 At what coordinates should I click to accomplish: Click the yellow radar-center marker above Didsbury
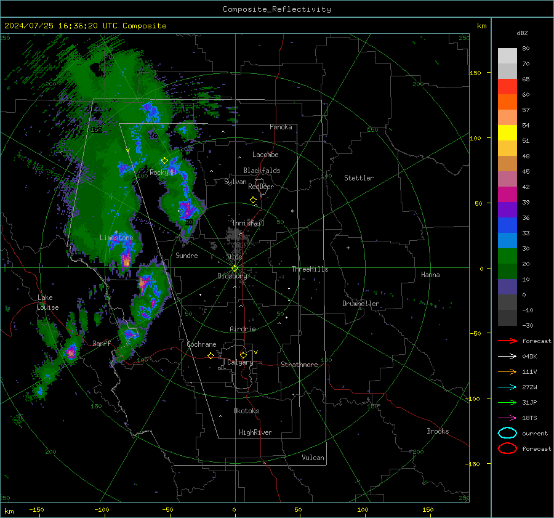pyautogui.click(x=235, y=269)
